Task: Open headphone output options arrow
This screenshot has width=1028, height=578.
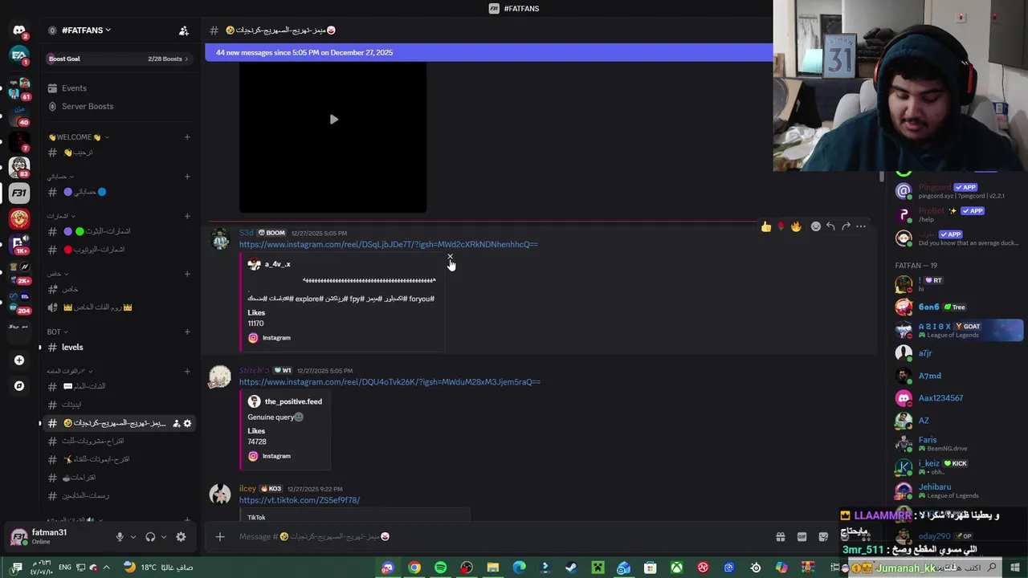Action: (x=164, y=537)
